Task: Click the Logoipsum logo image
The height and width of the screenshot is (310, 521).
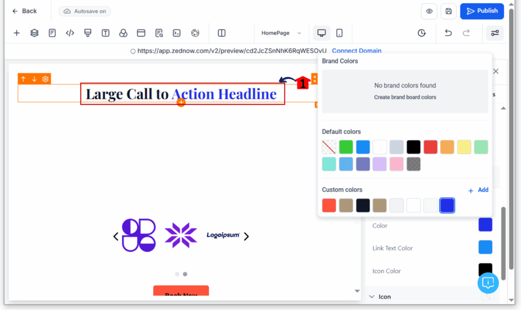Action: [x=223, y=235]
